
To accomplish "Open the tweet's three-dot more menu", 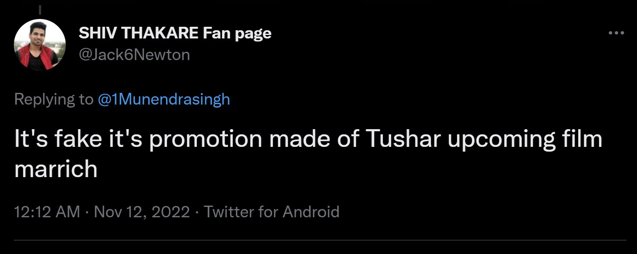I will [616, 33].
